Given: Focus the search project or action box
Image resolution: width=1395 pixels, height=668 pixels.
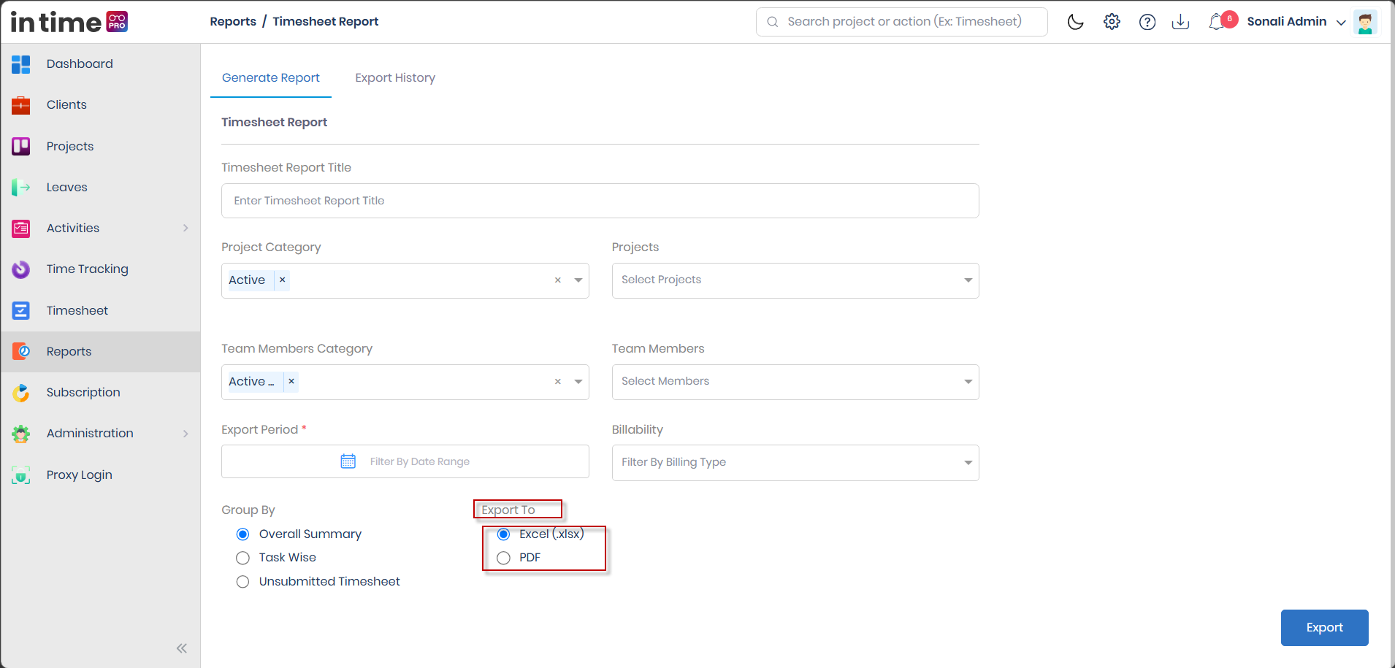Looking at the screenshot, I should 901,22.
